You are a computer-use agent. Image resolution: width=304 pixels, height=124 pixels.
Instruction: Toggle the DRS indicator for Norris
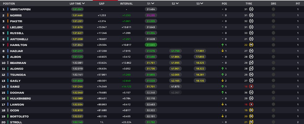click(x=273, y=15)
